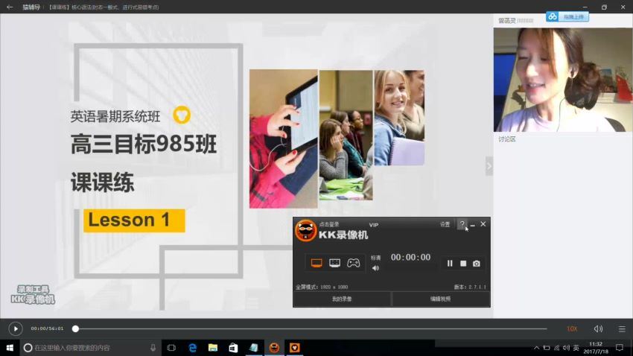Screen dimensions: 633x356
Task: Play the lesson video
Action: pos(16,329)
